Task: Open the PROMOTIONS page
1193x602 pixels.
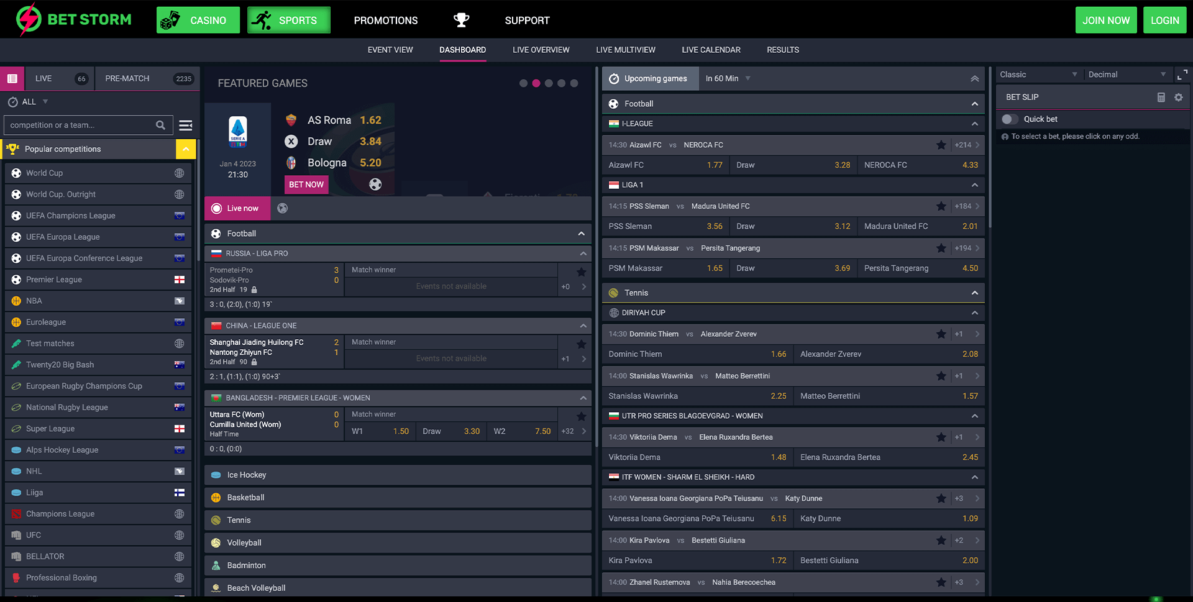Action: (386, 21)
